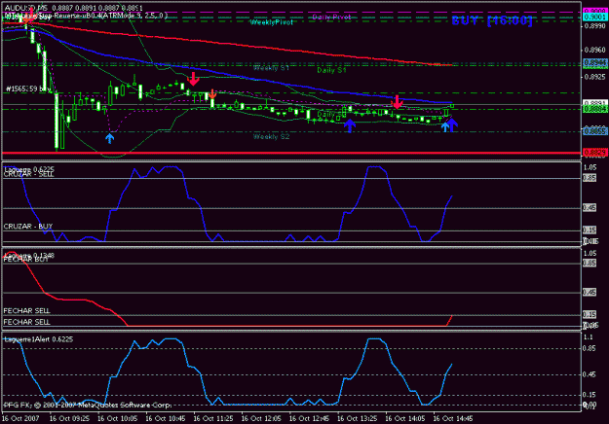Click the light blue up arrow near 14:45
This screenshot has height=424, width=609.
pyautogui.click(x=444, y=126)
